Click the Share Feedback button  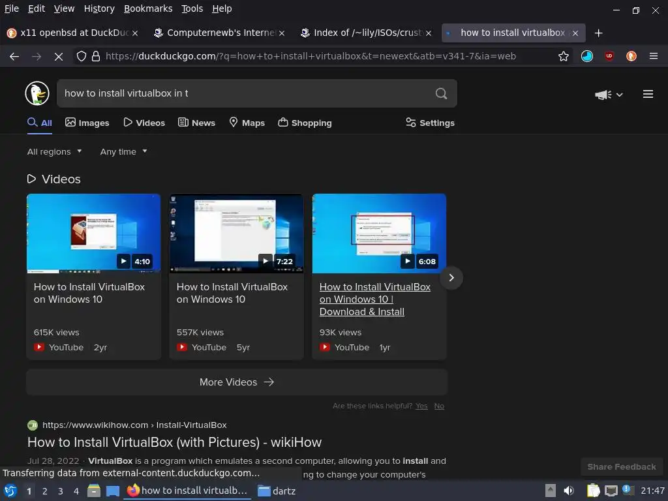[x=621, y=467]
